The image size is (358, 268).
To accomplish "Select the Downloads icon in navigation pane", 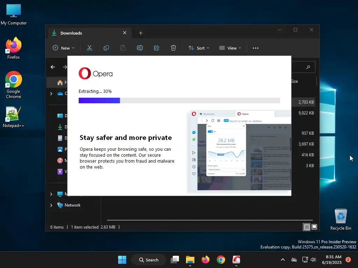I will point(60,127).
